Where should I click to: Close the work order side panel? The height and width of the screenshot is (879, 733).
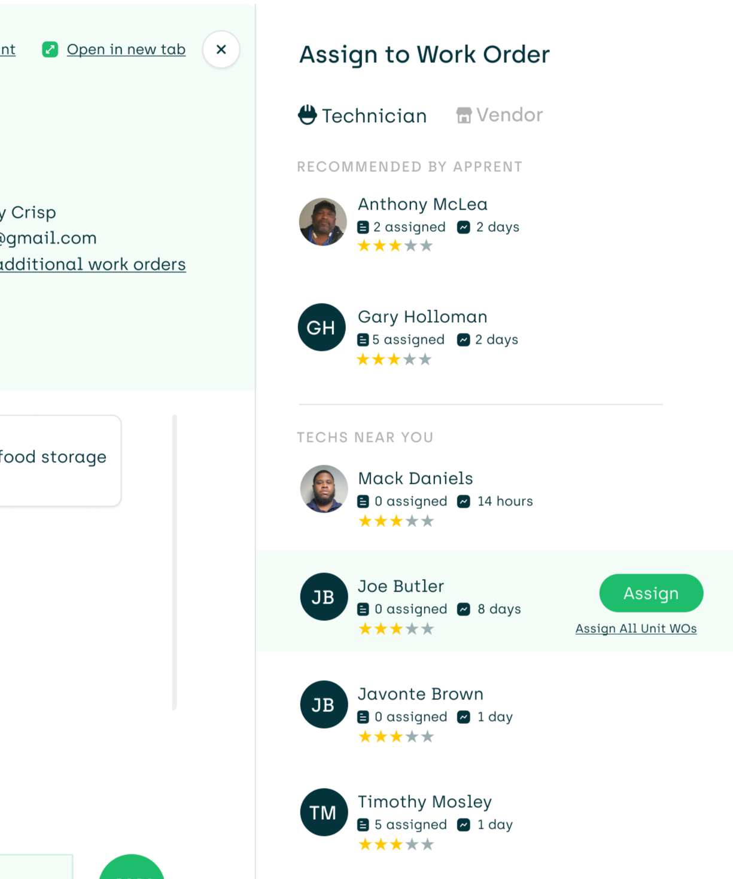(221, 49)
